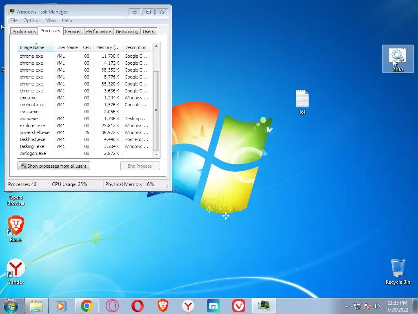Click the End Process button
Image resolution: width=418 pixels, height=314 pixels.
140,166
